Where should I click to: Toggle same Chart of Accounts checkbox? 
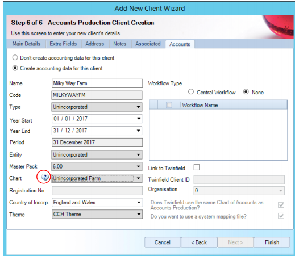pos(281,205)
